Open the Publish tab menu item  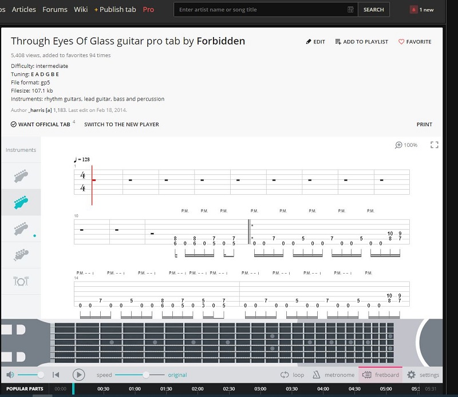(x=115, y=10)
